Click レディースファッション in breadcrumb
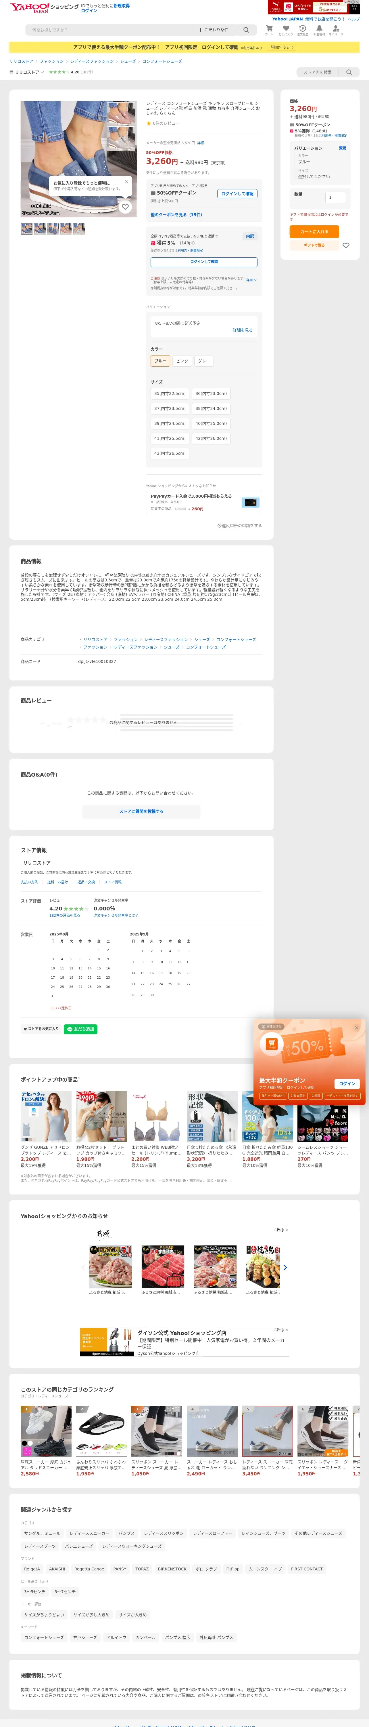Viewport: 369px width, 1727px height. tap(92, 61)
